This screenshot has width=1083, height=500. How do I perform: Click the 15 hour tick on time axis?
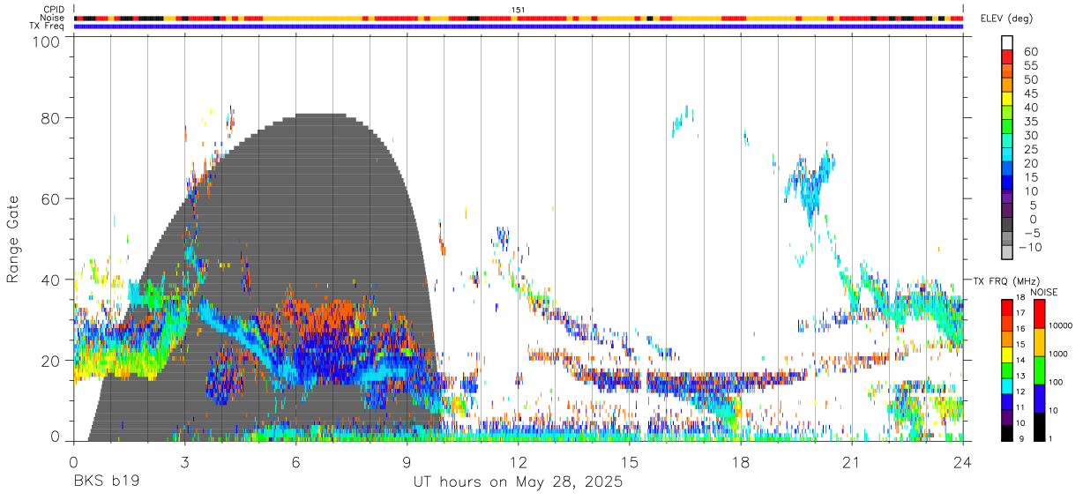(x=630, y=462)
